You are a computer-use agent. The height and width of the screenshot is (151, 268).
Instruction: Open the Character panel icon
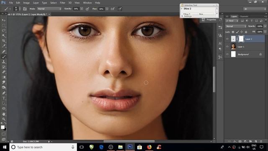tap(220, 44)
